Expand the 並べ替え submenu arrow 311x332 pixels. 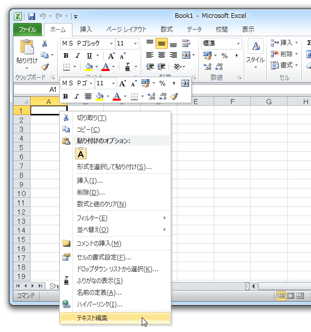click(165, 229)
